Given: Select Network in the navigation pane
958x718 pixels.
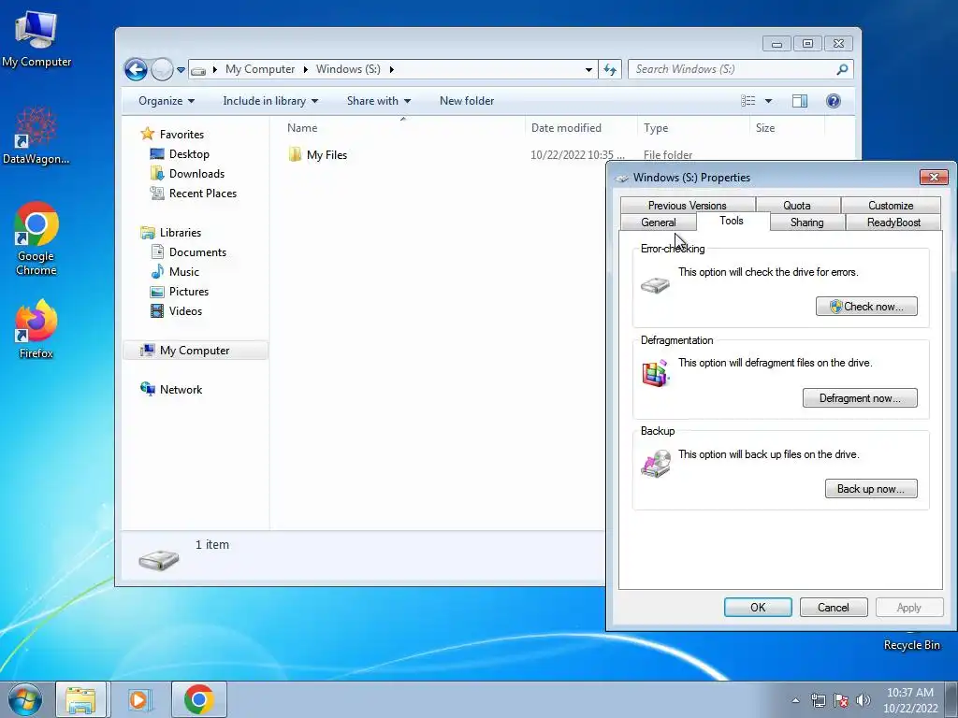Looking at the screenshot, I should pyautogui.click(x=181, y=390).
